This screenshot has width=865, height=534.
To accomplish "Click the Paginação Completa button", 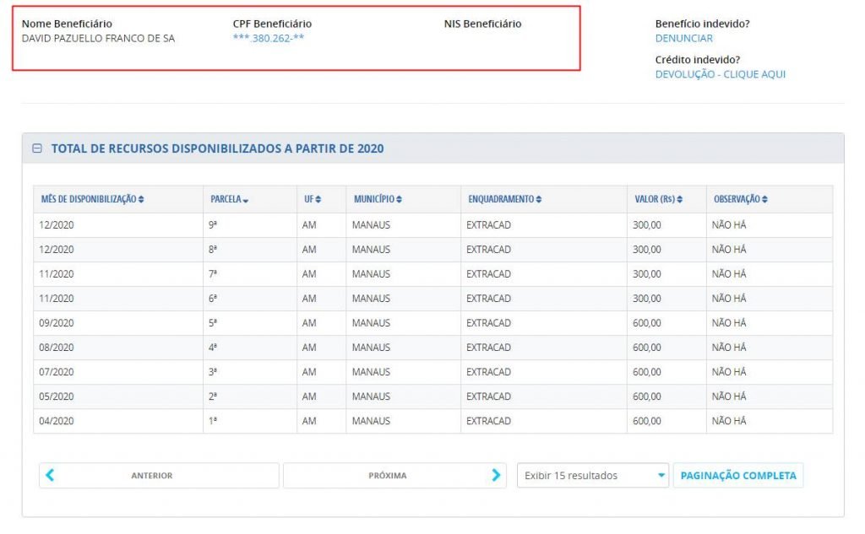I will click(738, 475).
